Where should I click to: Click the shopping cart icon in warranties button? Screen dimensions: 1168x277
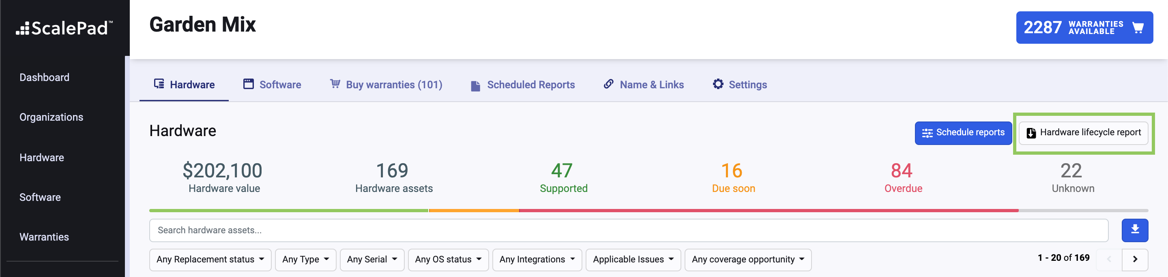pyautogui.click(x=1138, y=28)
